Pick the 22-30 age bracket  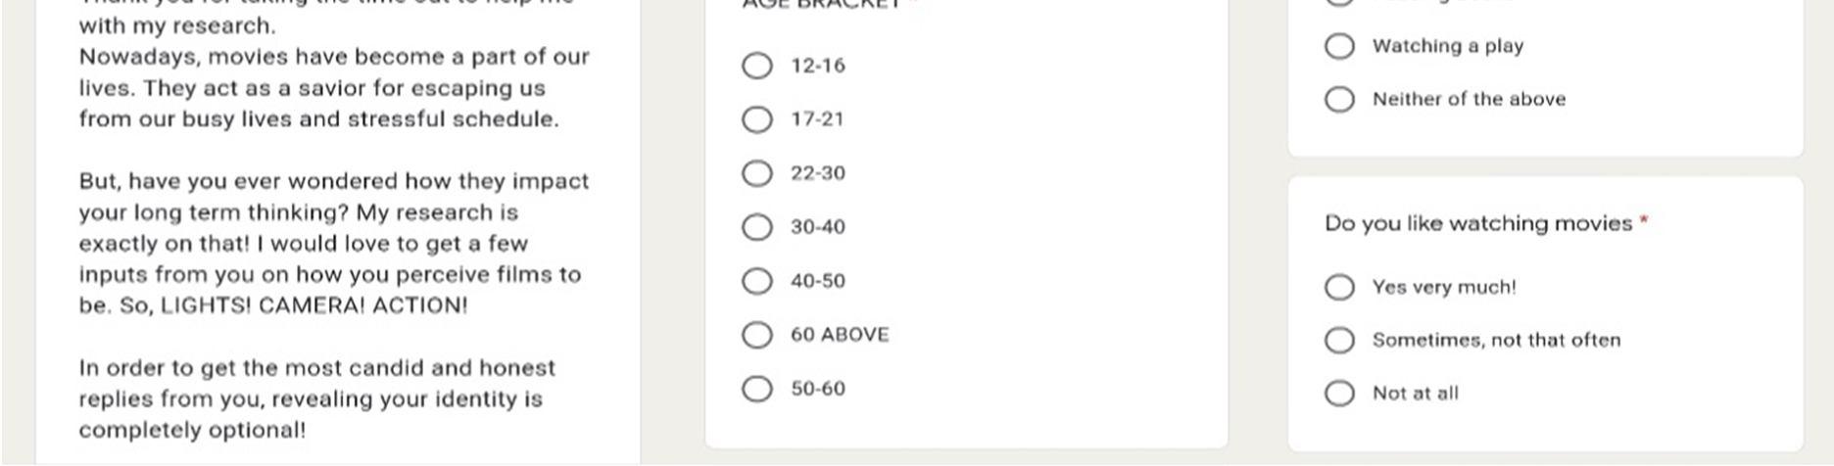757,173
